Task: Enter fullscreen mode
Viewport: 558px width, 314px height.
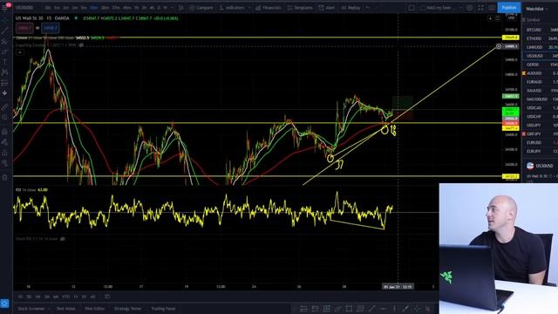Action: 480,8
